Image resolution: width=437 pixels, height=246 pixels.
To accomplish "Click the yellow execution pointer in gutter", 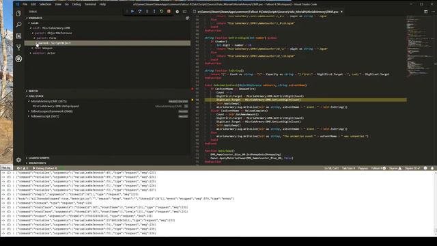I will [193, 100].
